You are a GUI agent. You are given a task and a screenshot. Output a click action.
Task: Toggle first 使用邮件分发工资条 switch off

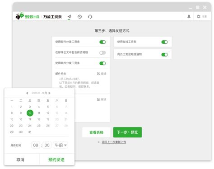102,42
